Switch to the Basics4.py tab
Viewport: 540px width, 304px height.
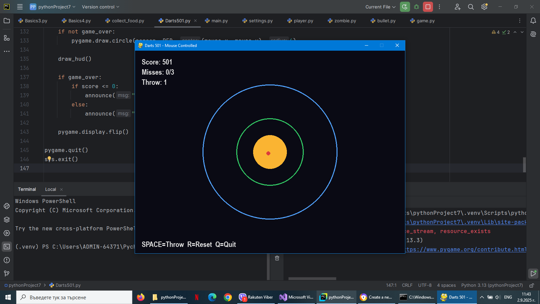(x=76, y=21)
